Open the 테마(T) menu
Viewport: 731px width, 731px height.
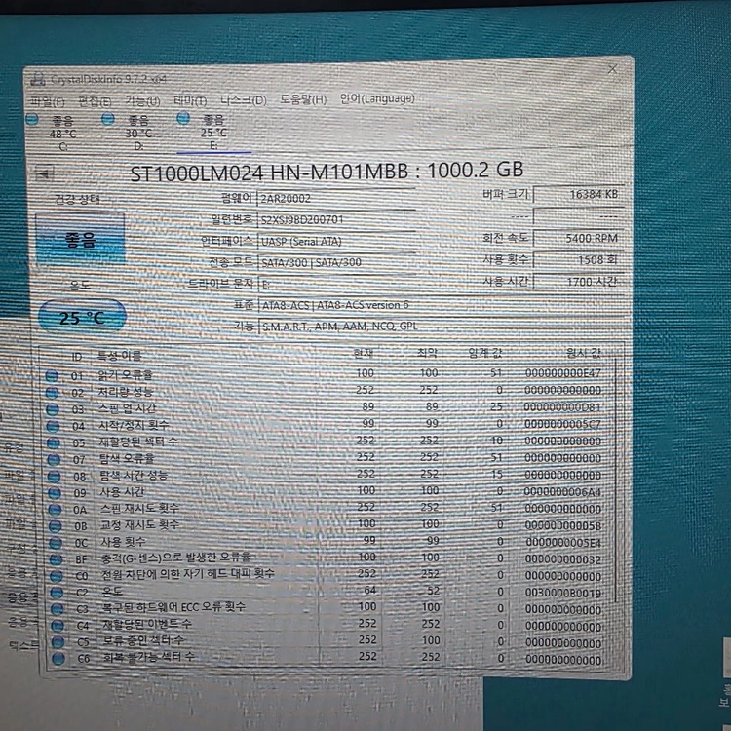[190, 100]
